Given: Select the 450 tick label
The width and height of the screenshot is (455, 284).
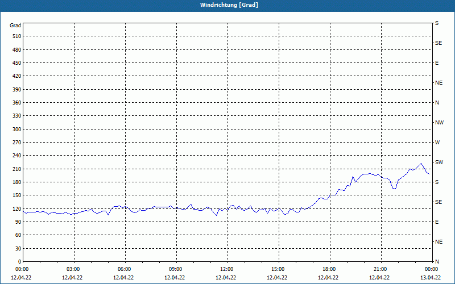Looking at the screenshot, I should pyautogui.click(x=17, y=63).
